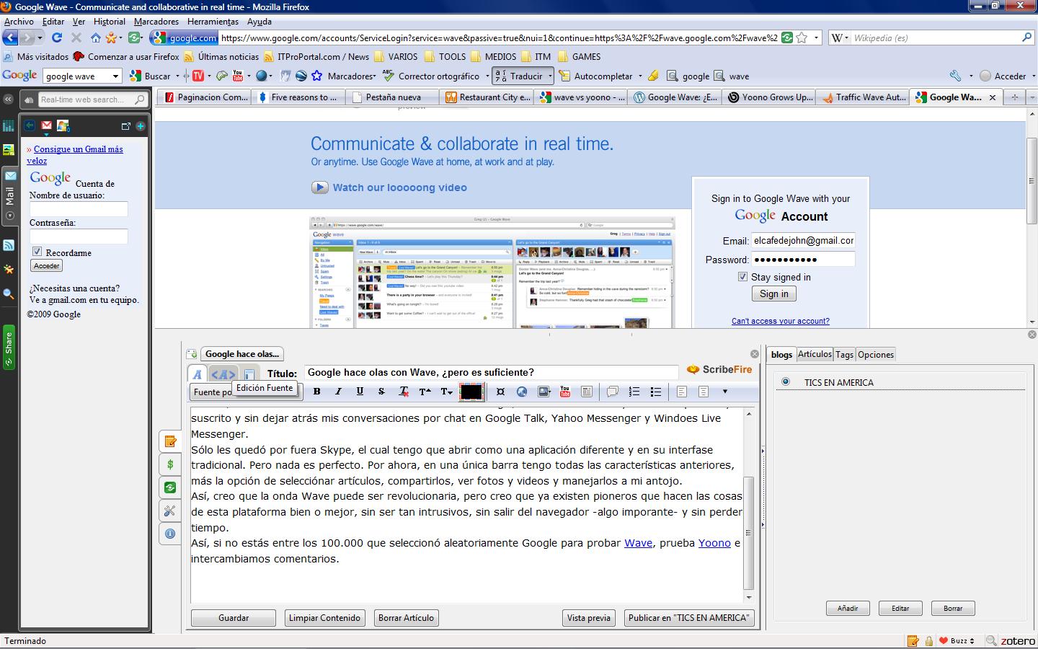Viewport: 1038px width, 649px height.
Task: Insert bulleted list in ScribeFire
Action: pyautogui.click(x=655, y=392)
